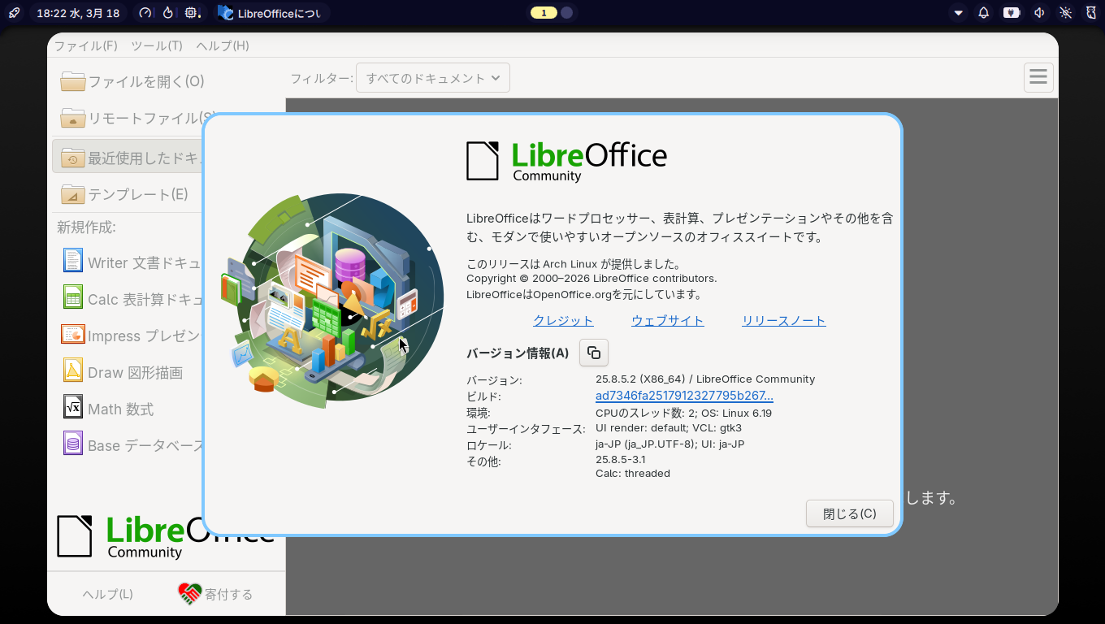Click the copyright 2000–2026 line

(x=591, y=279)
